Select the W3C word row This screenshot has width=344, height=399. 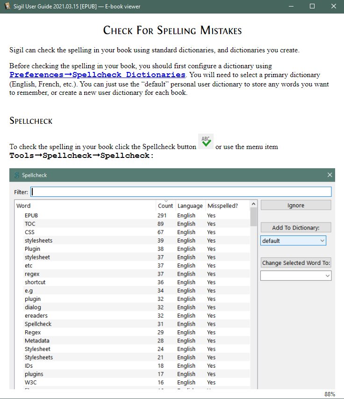[x=132, y=382]
